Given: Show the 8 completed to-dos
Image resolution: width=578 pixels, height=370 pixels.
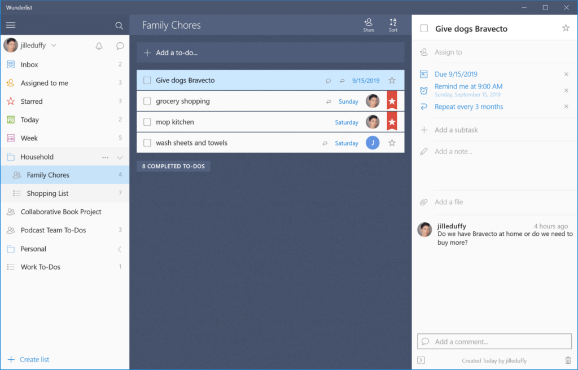Looking at the screenshot, I should [173, 166].
